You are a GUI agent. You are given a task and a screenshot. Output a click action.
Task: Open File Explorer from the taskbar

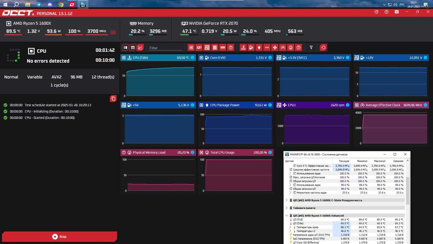pos(28,4)
